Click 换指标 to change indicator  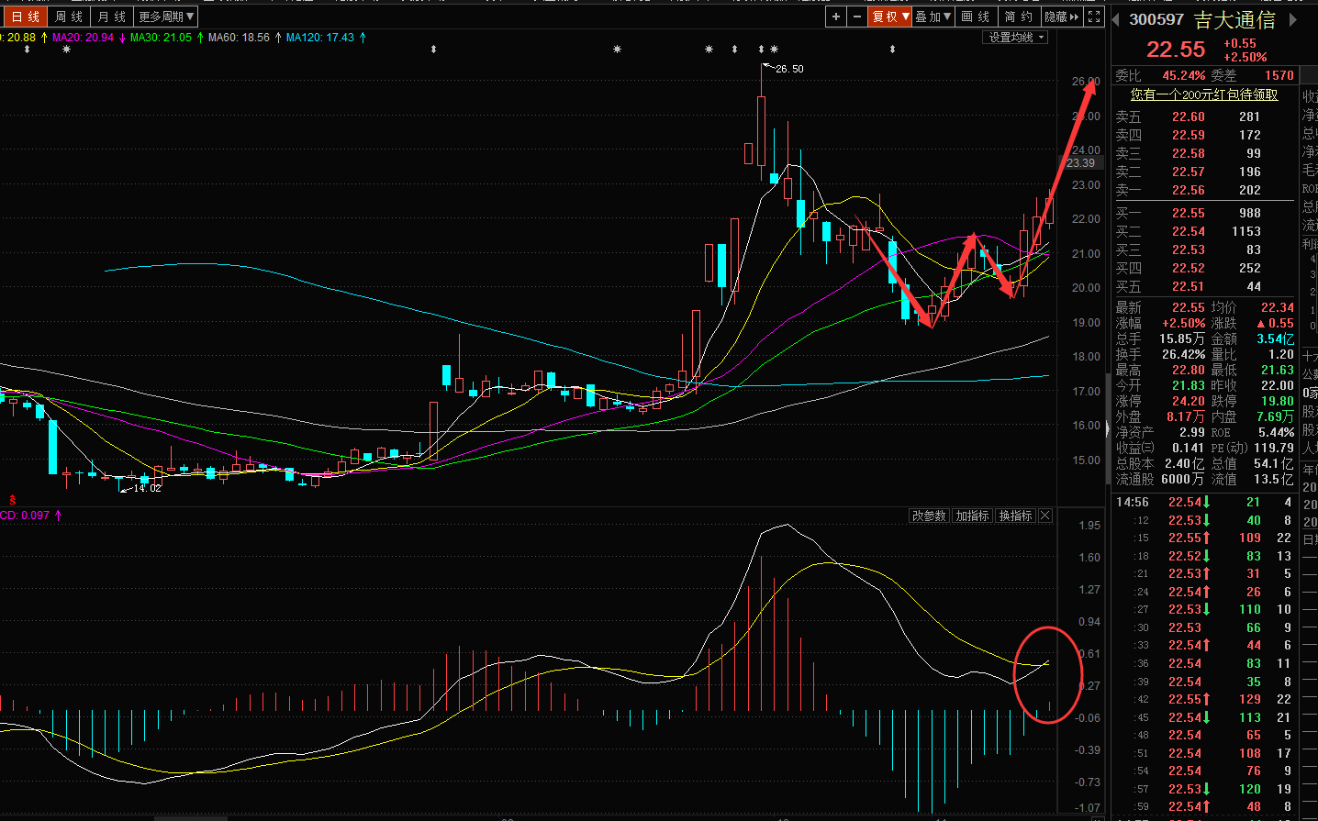[x=1015, y=516]
